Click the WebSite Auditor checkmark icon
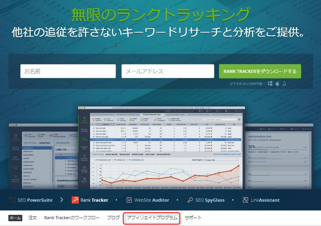The height and width of the screenshot is (226, 321). coord(129,200)
